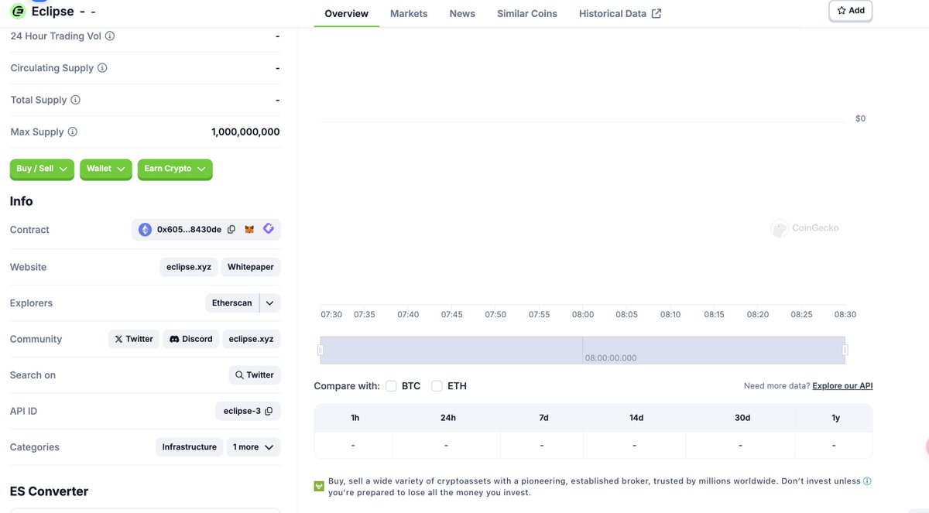Click the star icon on Add button
Viewport: 929px width, 513px height.
pyautogui.click(x=842, y=11)
